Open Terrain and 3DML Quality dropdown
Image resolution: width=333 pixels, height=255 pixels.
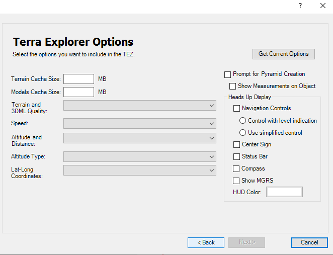tap(140, 106)
